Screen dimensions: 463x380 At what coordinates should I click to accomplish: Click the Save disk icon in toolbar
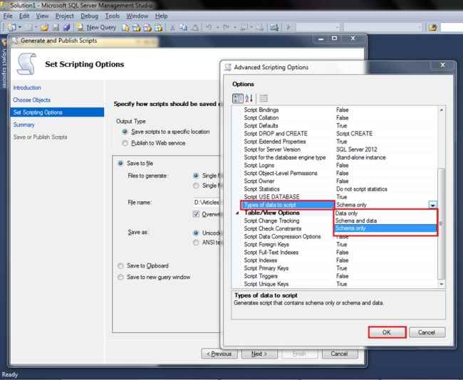coord(56,28)
